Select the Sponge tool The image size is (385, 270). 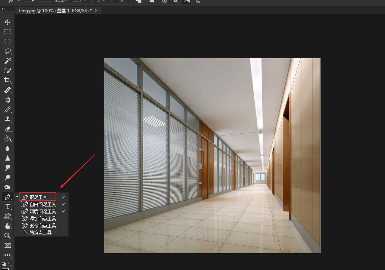pyautogui.click(x=7, y=187)
